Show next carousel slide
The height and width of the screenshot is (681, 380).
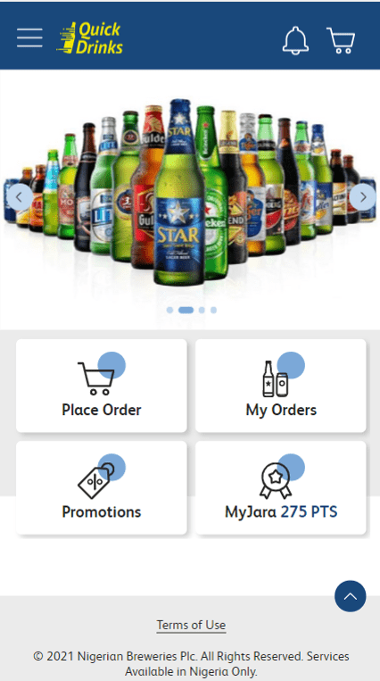(363, 196)
